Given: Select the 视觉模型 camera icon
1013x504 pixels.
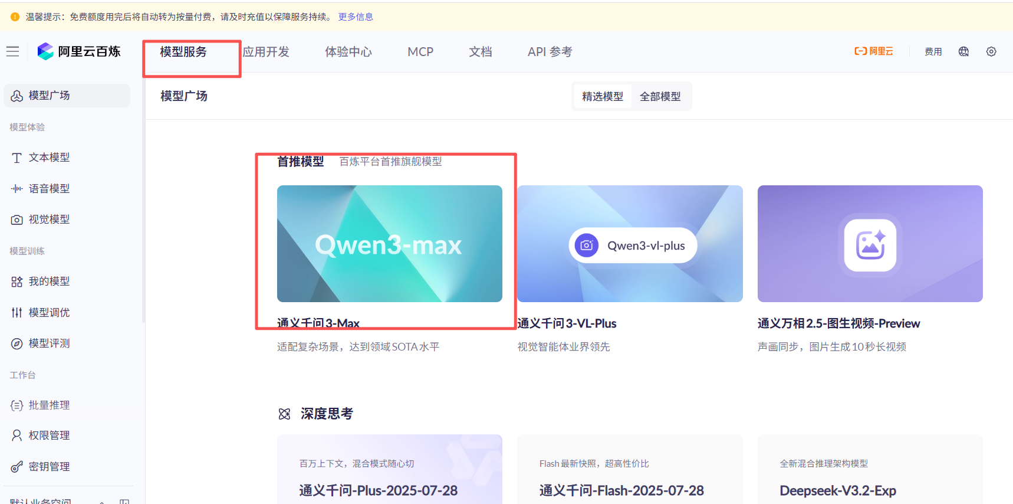Looking at the screenshot, I should click(x=17, y=220).
